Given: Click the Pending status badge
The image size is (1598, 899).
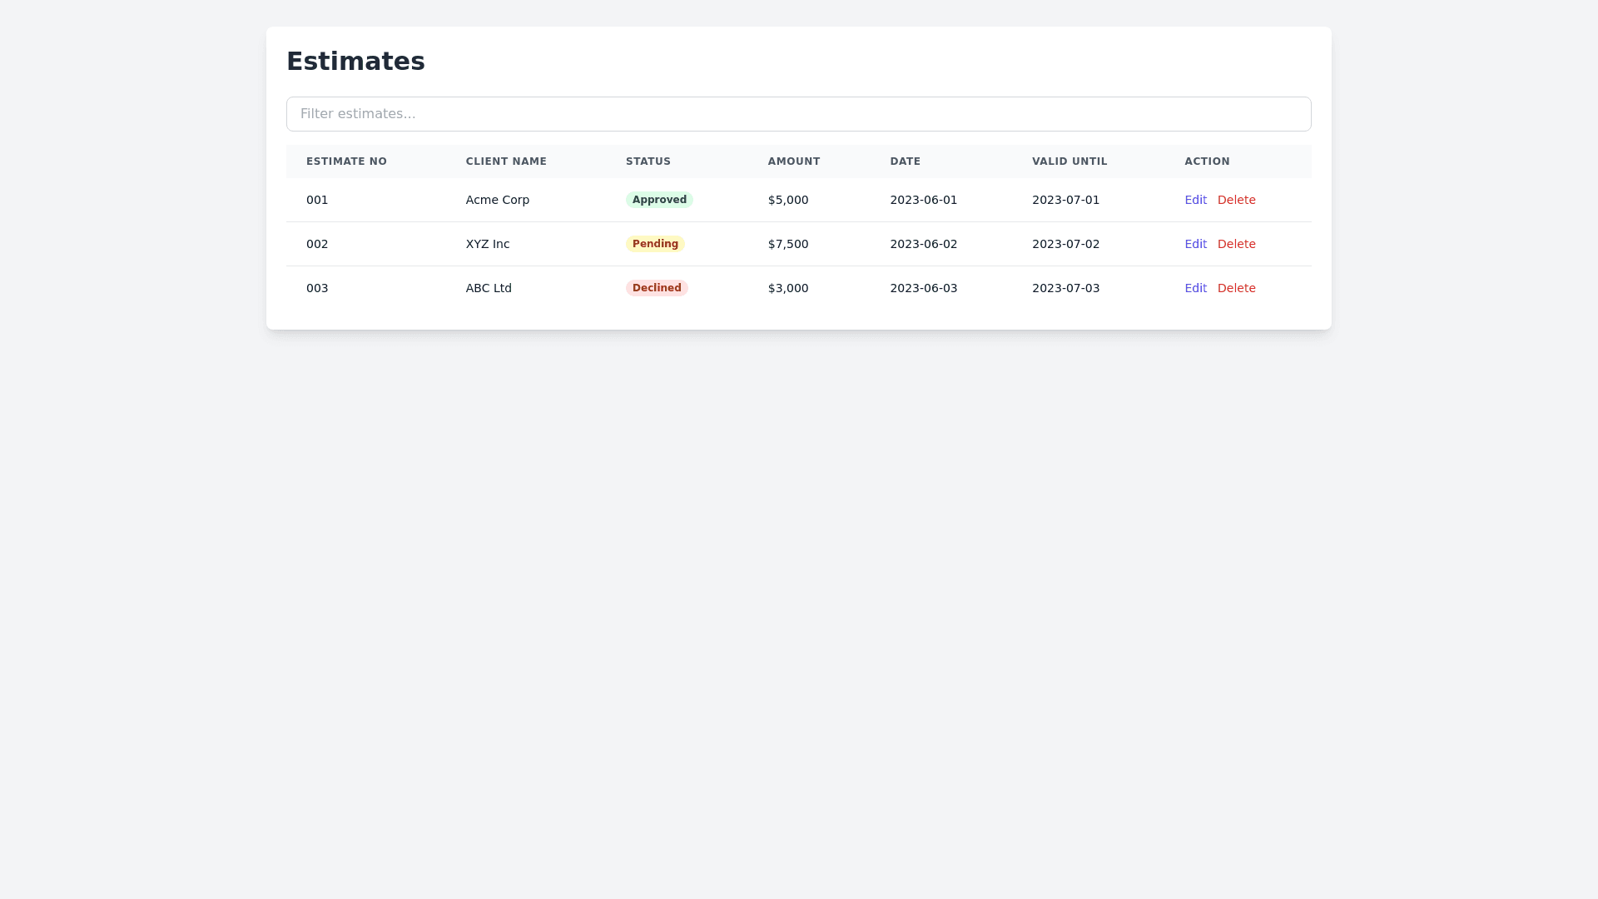Looking at the screenshot, I should pyautogui.click(x=654, y=244).
